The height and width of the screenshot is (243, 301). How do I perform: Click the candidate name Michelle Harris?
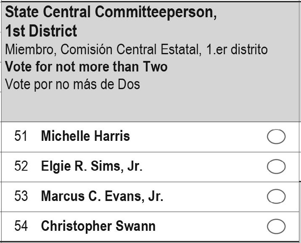click(x=85, y=136)
